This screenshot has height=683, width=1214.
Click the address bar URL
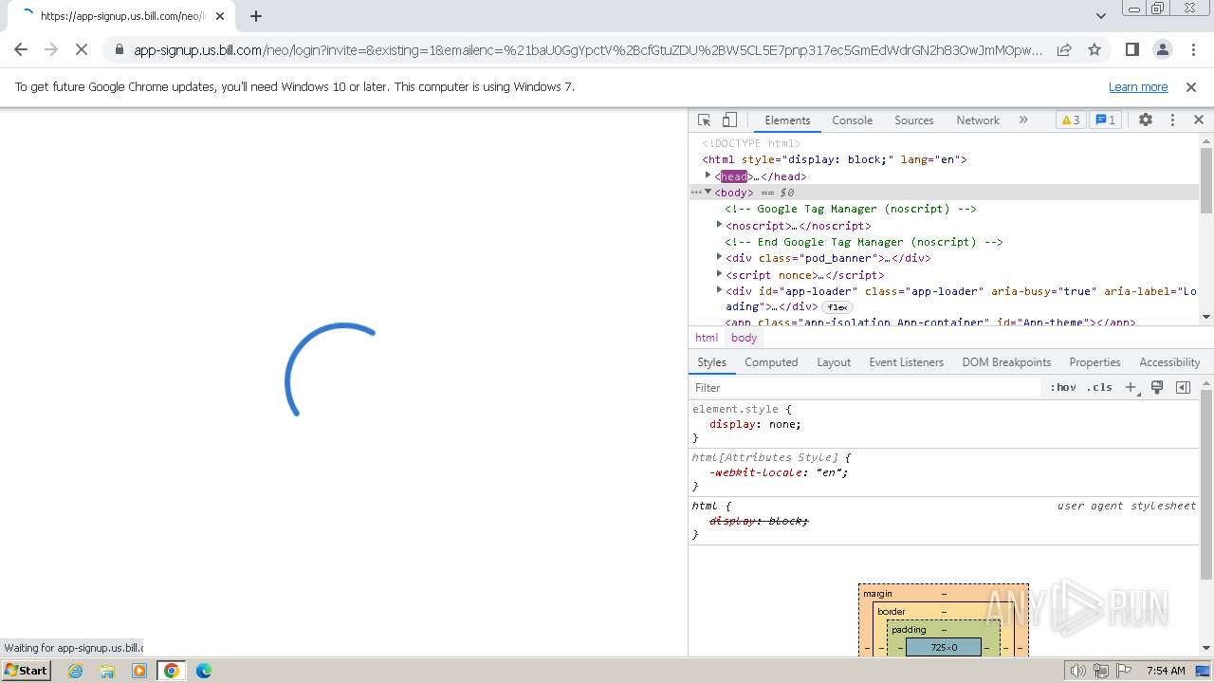[x=588, y=50]
